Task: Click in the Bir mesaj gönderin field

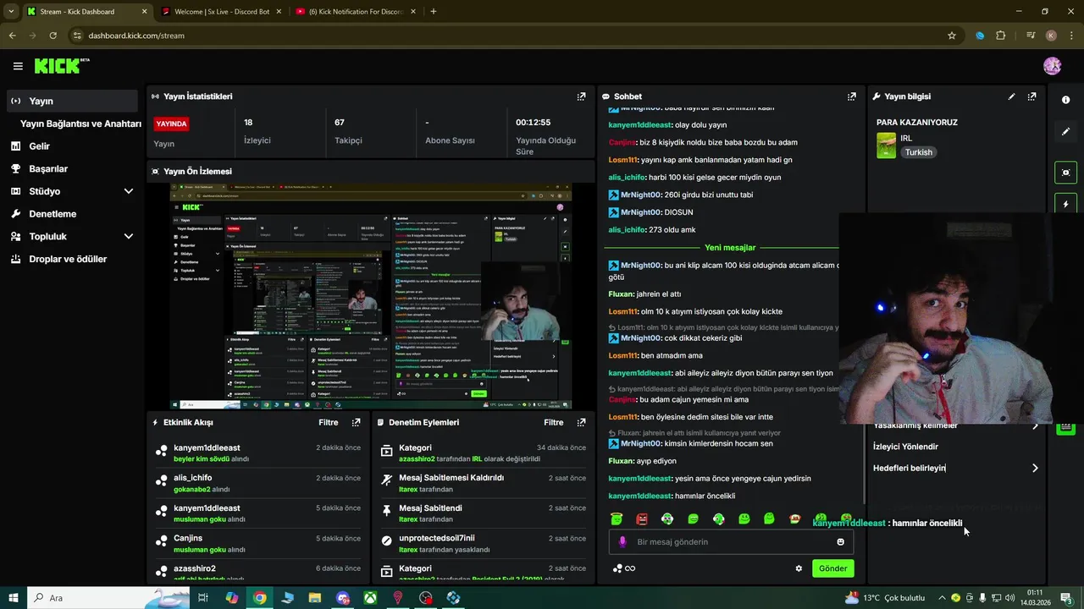Action: (731, 542)
